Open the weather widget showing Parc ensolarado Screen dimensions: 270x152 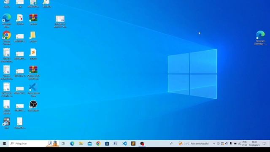(194, 144)
